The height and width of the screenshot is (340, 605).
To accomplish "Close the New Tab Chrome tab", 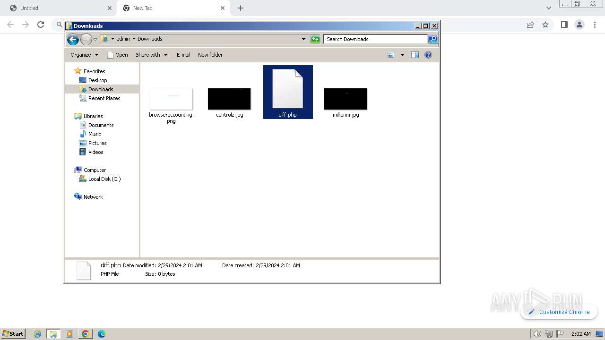I will click(x=222, y=8).
